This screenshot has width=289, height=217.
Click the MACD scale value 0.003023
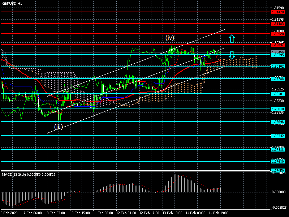tap(279, 173)
